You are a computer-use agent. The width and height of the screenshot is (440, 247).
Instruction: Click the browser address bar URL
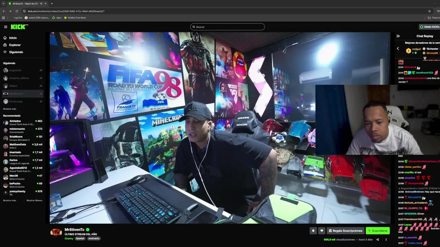pos(66,11)
